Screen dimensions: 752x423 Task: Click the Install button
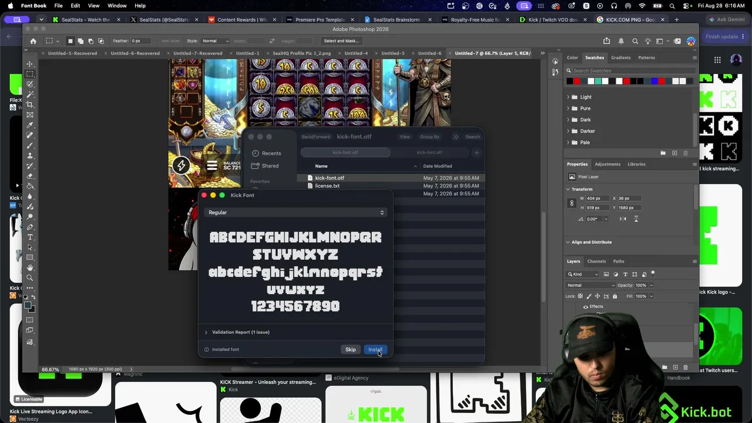coord(375,350)
